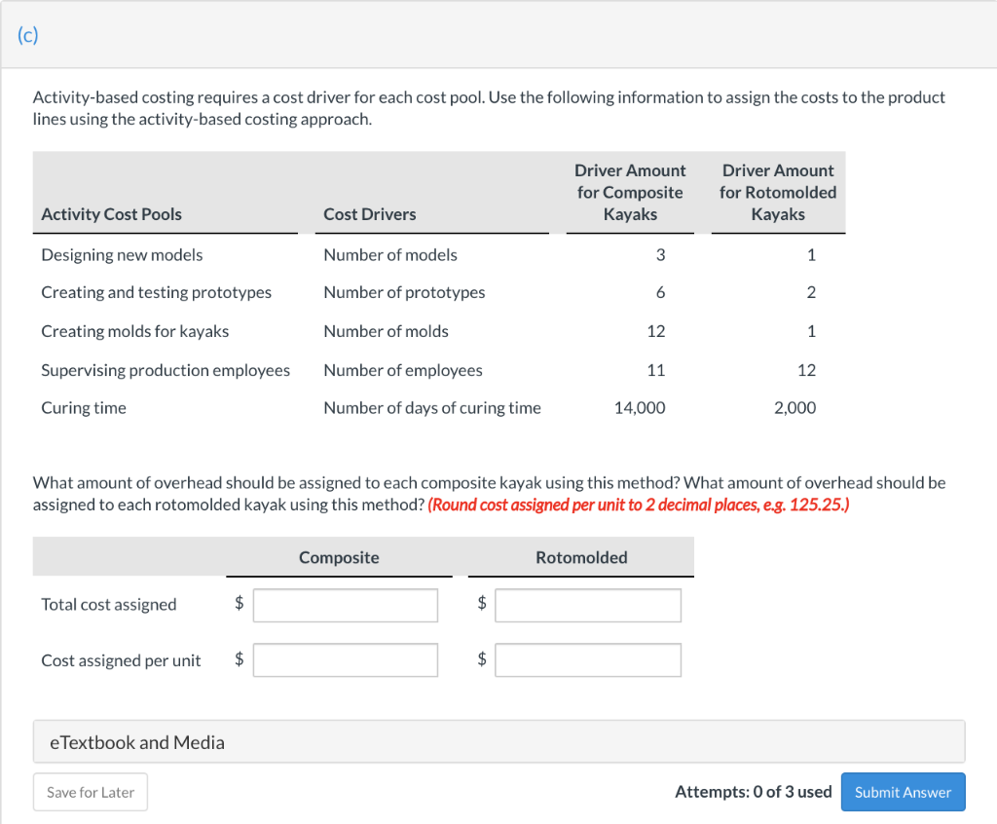Click the Composite Cost assigned per unit field

click(345, 659)
